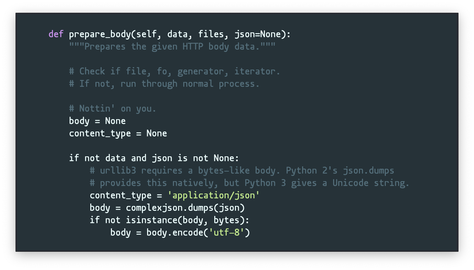Click the 'content_type' variable before 'application/json'
Image resolution: width=474 pixels, height=270 pixels.
tap(121, 195)
